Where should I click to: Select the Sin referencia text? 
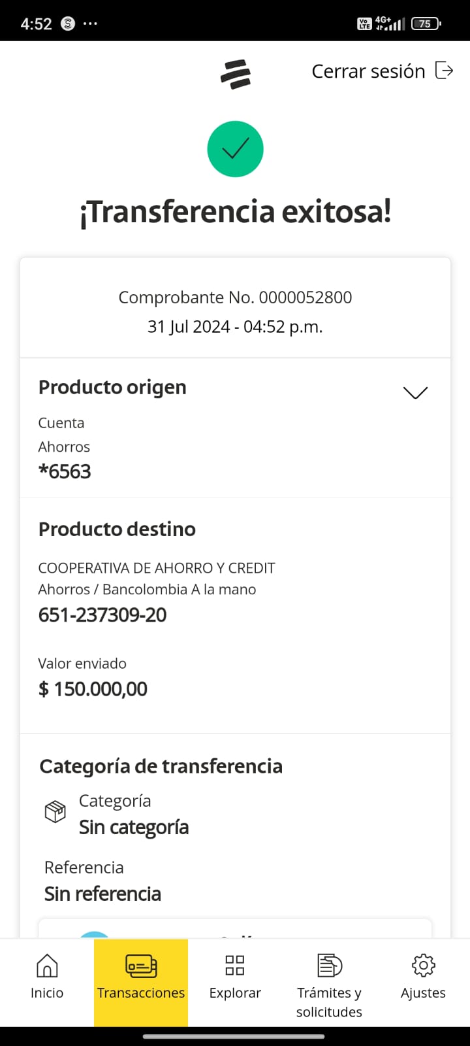pyautogui.click(x=102, y=894)
